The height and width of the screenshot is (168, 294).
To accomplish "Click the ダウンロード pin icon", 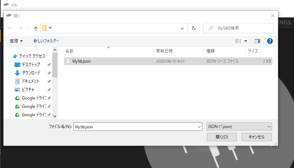I will 49,73.
